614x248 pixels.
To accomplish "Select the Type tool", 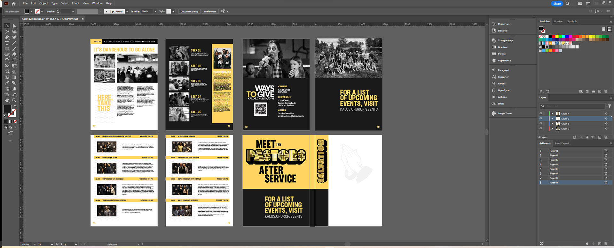I will pyautogui.click(x=7, y=43).
